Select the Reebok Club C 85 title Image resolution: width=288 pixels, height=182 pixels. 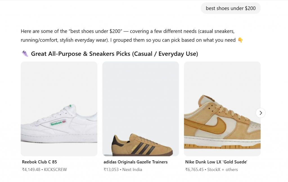tap(39, 162)
